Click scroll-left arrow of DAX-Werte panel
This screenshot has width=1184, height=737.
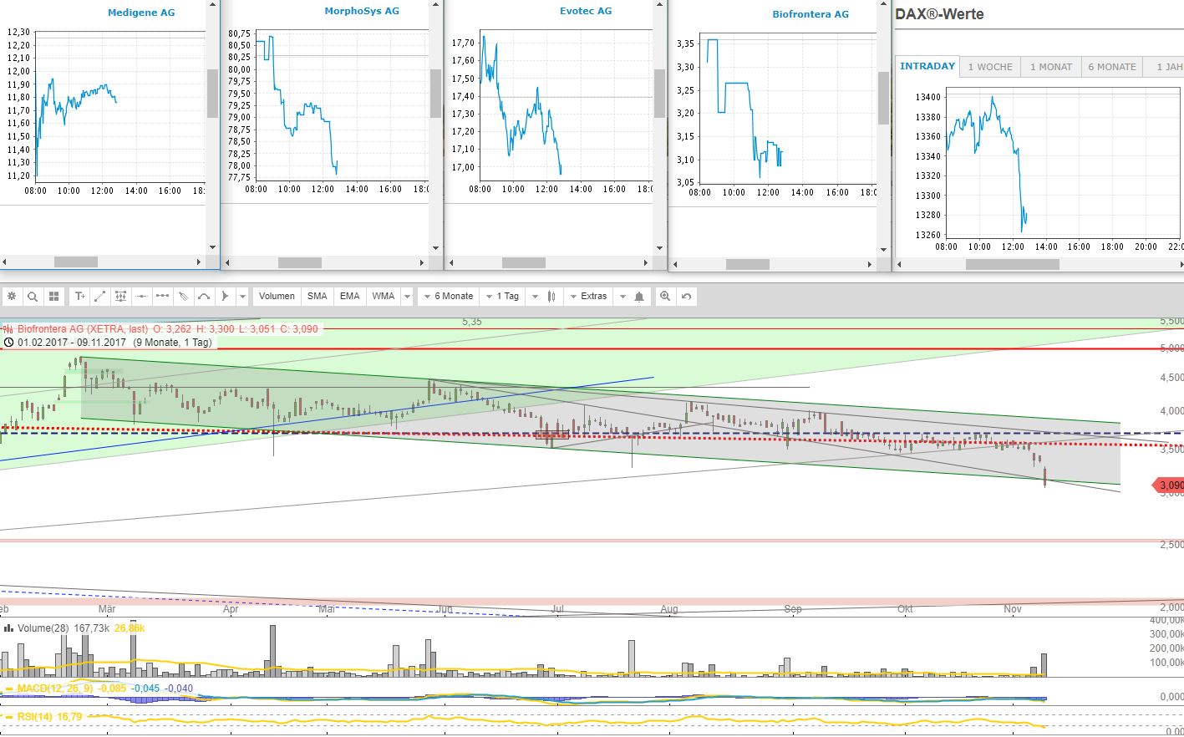tap(899, 264)
